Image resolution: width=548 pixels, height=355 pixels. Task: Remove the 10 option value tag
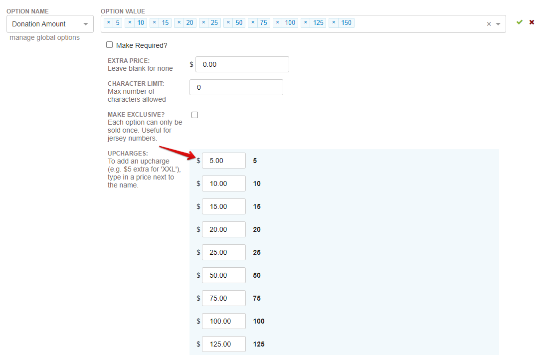pos(130,22)
